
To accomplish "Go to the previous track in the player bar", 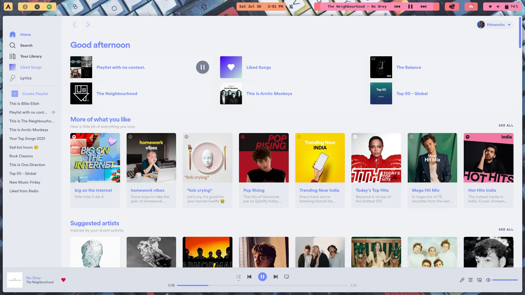I will tap(249, 277).
